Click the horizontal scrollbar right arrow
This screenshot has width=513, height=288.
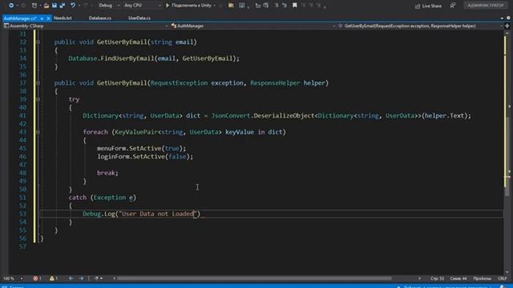point(419,278)
